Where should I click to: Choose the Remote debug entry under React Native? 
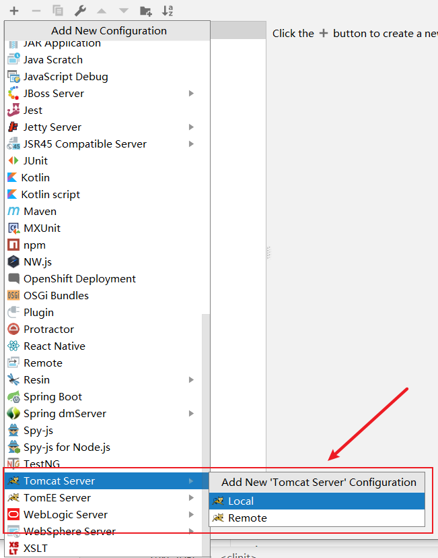(x=103, y=363)
